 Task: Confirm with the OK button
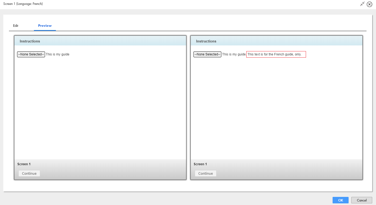coord(340,200)
